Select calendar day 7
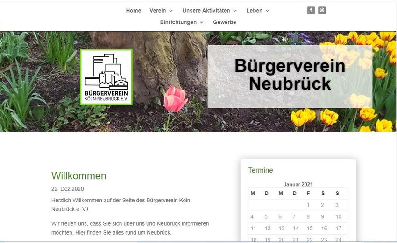 [x=294, y=217]
